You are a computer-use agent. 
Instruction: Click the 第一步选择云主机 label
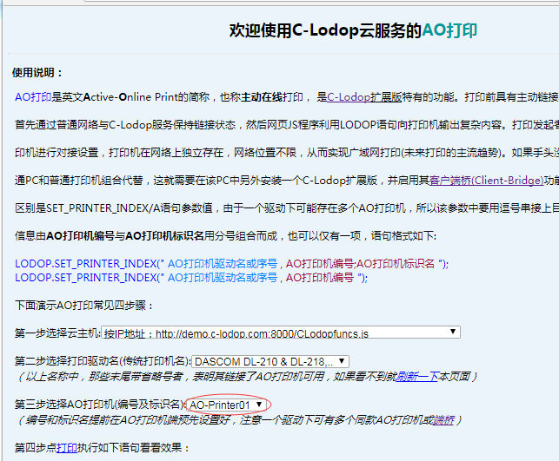(x=57, y=333)
